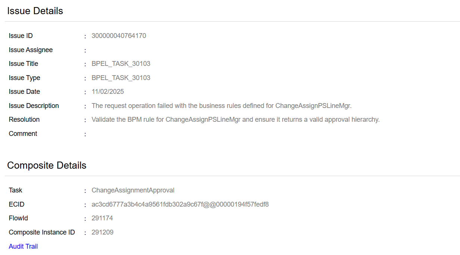Click the Resolution label

click(x=24, y=119)
